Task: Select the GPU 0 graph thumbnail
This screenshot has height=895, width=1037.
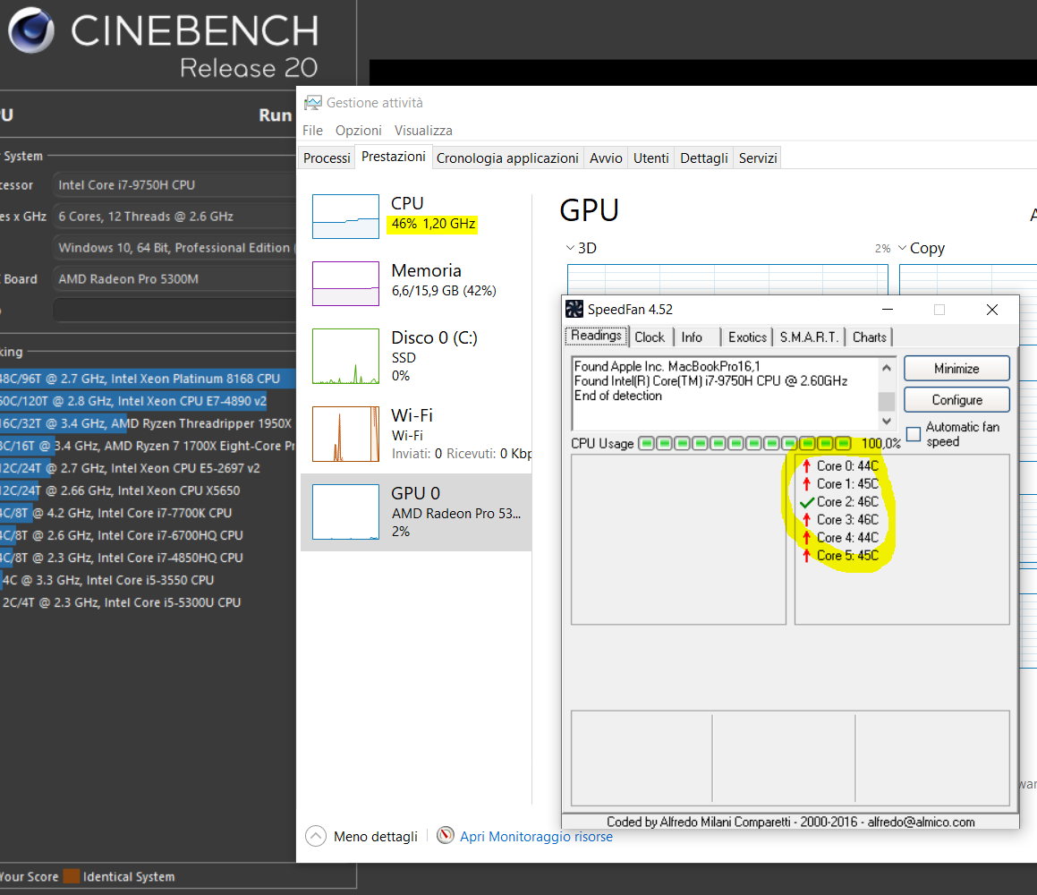Action: pos(346,512)
